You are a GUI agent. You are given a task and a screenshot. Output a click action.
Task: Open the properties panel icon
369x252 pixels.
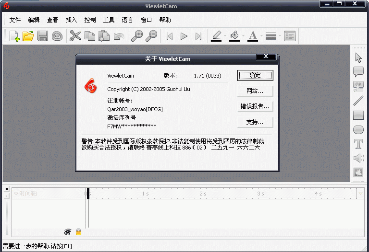pos(290,36)
